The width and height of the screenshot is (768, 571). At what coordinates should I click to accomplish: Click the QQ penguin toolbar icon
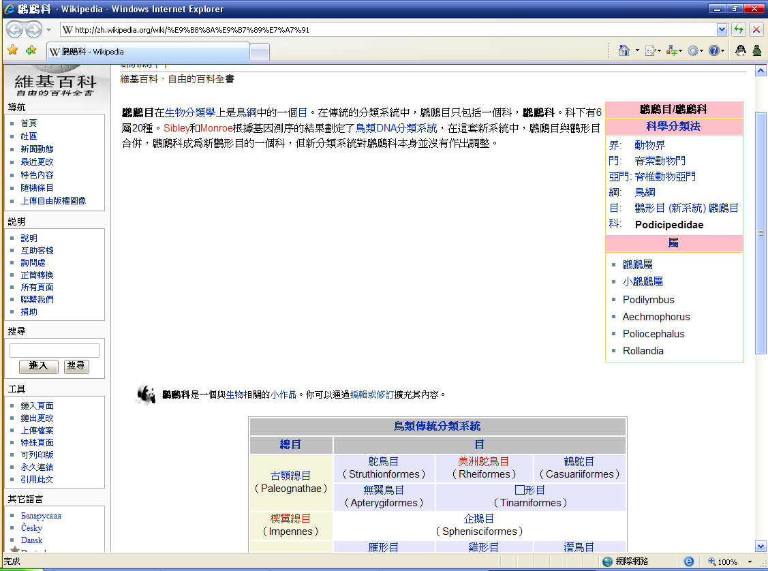tap(741, 50)
